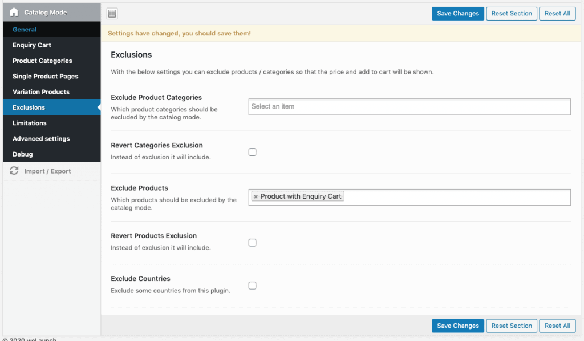Click the top Reset Section button
The height and width of the screenshot is (341, 584).
tap(512, 14)
